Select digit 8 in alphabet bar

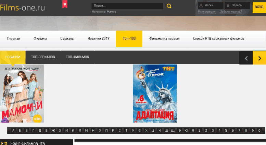246,130
